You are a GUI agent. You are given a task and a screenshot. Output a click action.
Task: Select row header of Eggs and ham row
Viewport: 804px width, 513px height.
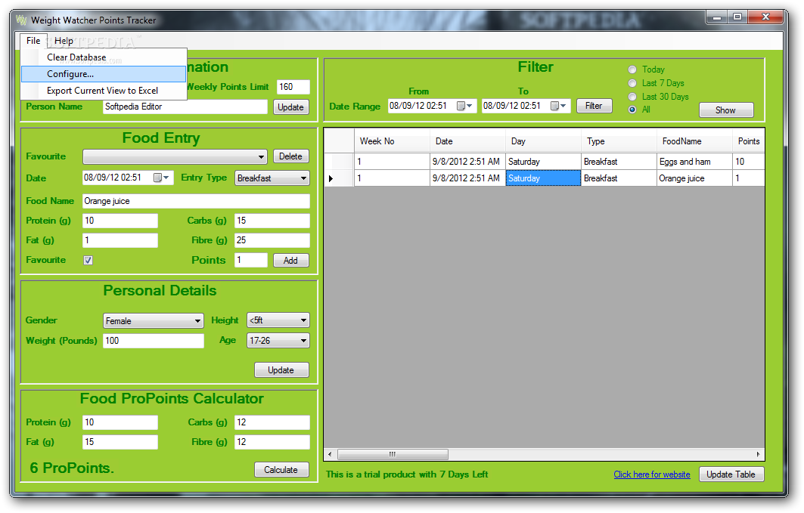(x=339, y=161)
